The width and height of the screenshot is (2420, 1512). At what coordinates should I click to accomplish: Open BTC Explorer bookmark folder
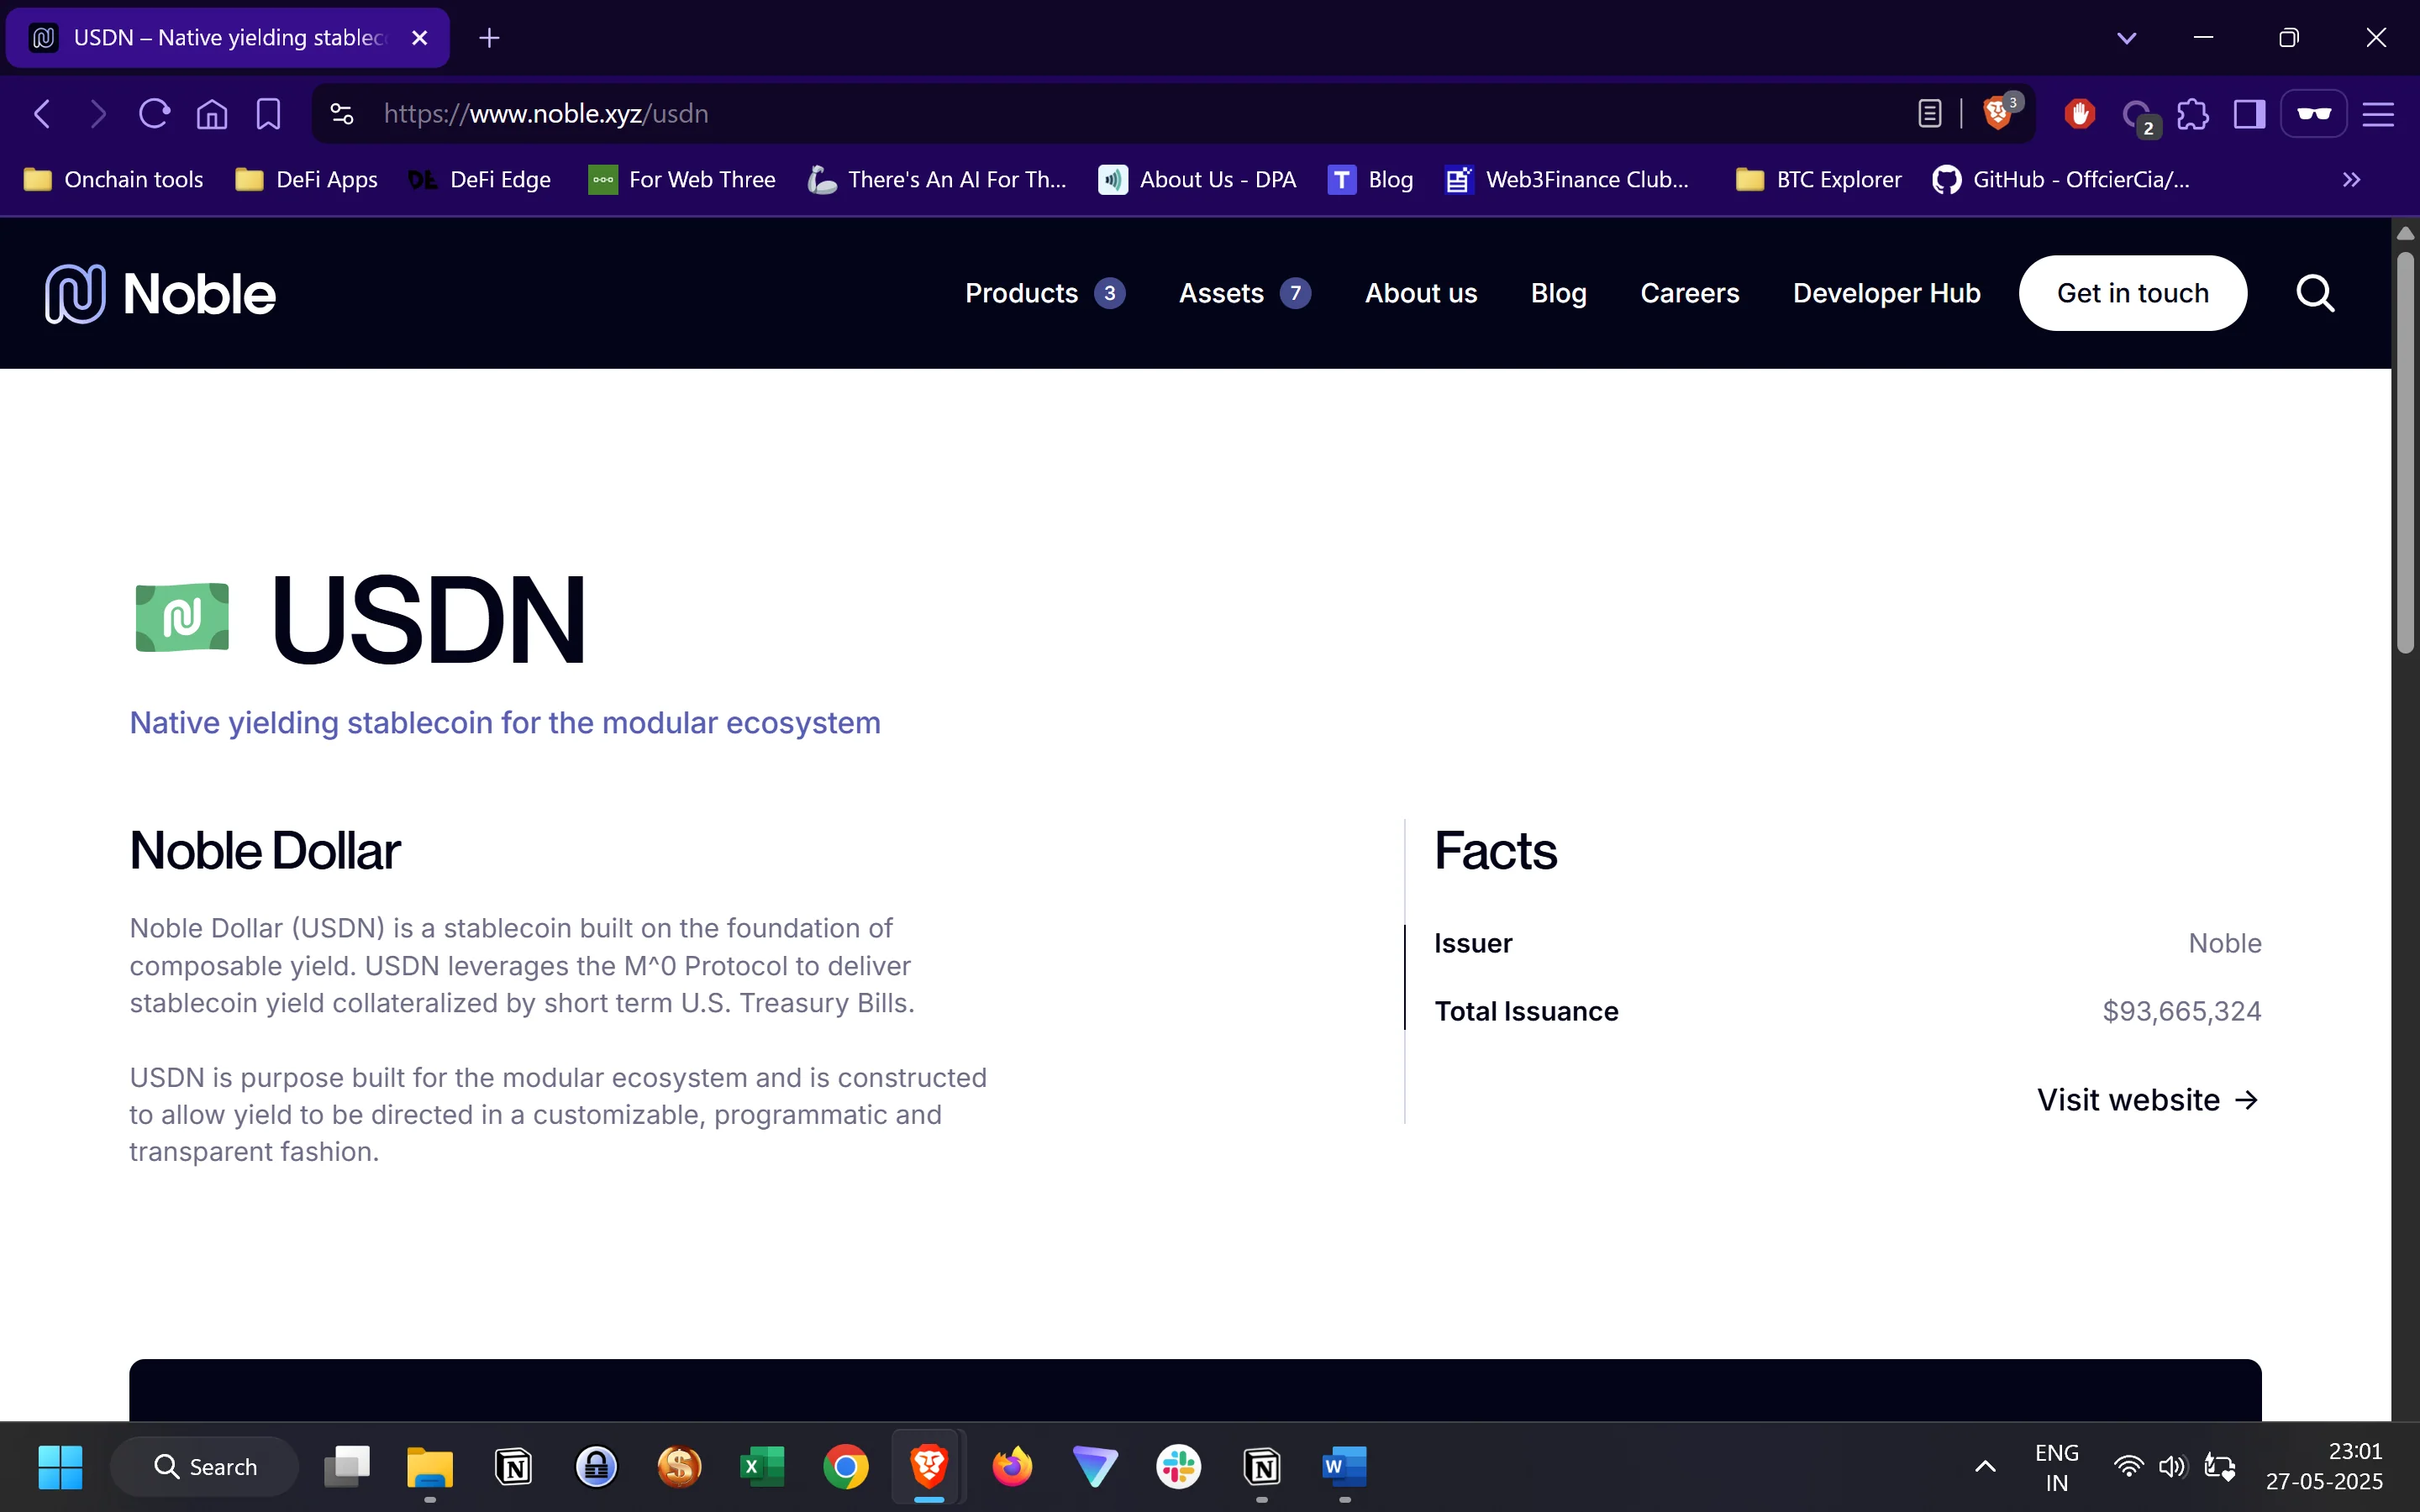click(1819, 180)
